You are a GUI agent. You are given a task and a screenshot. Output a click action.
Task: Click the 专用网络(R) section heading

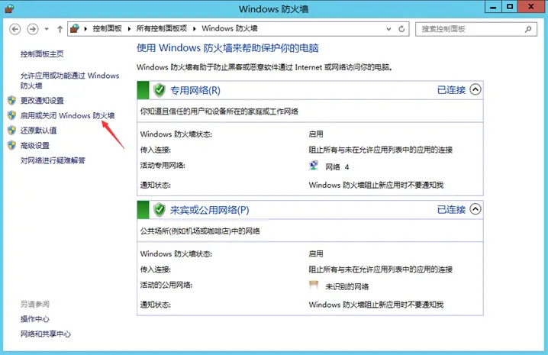coord(195,91)
